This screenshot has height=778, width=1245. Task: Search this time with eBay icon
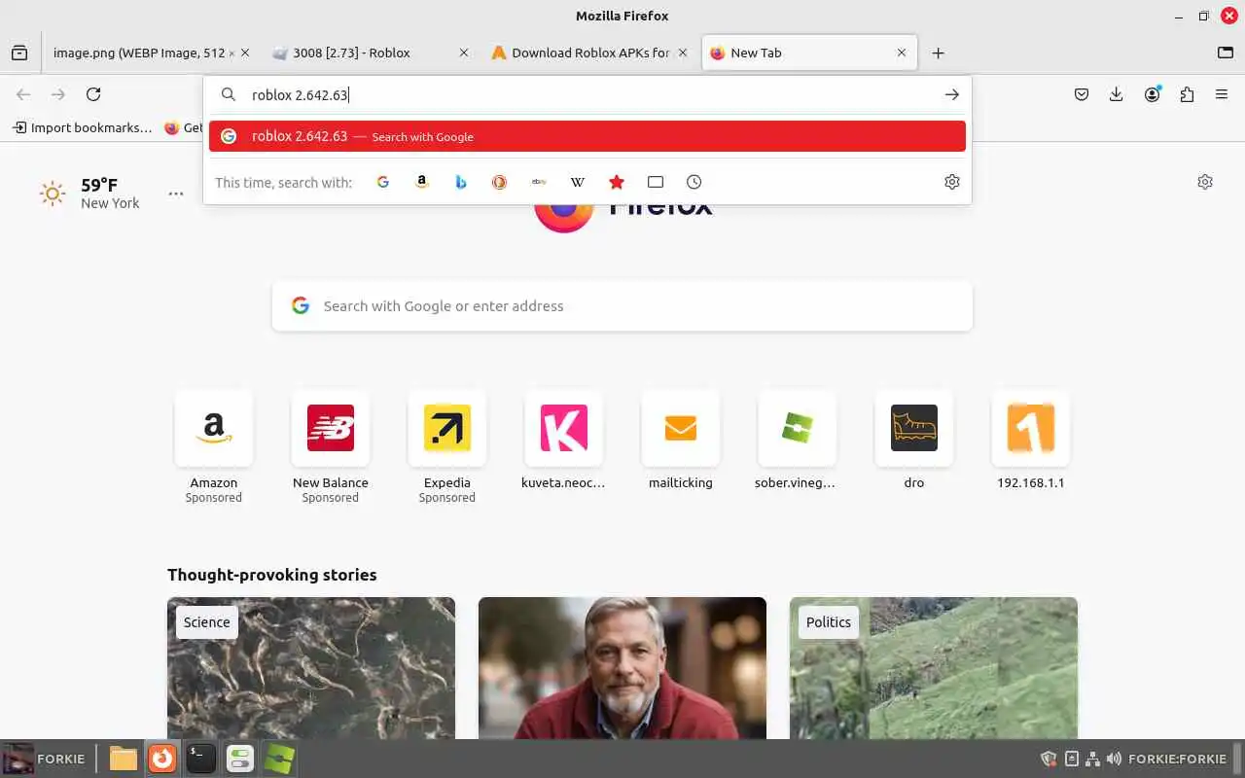pyautogui.click(x=539, y=182)
